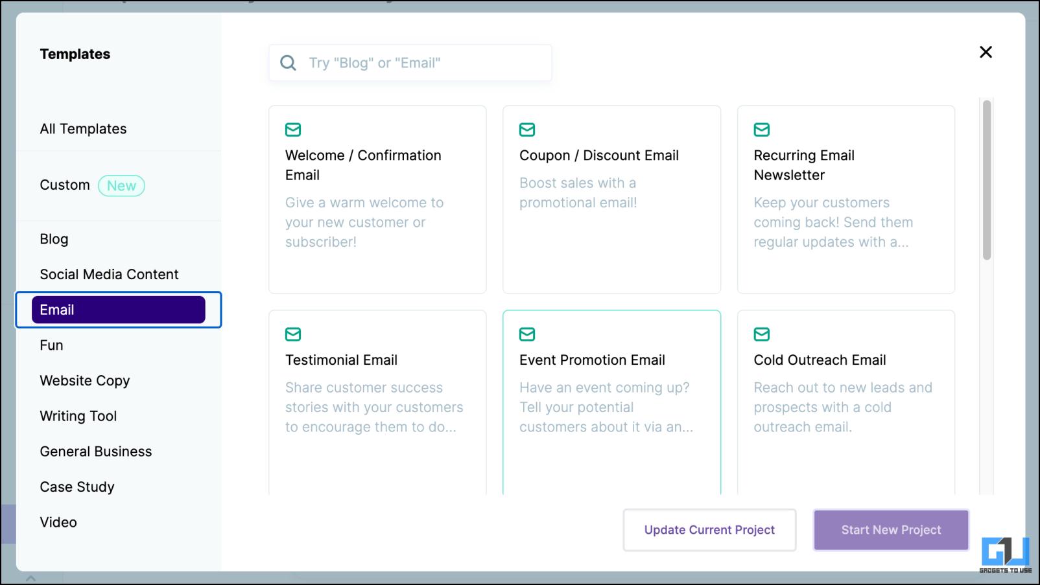Select the Welcome / Confirmation Email title
Viewport: 1040px width, 585px height.
pyautogui.click(x=363, y=165)
